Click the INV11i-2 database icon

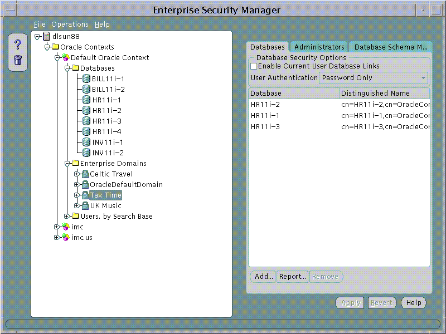pyautogui.click(x=86, y=153)
